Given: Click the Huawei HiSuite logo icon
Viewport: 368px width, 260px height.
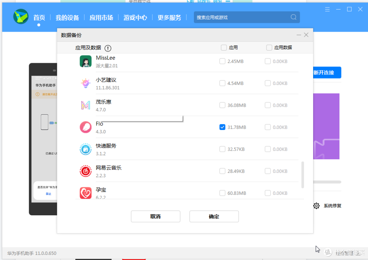Looking at the screenshot, I should pyautogui.click(x=21, y=17).
